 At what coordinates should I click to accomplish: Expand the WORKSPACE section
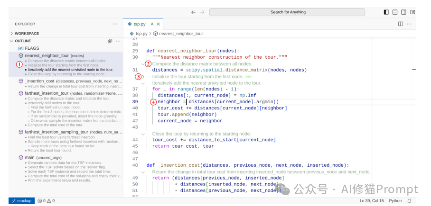pyautogui.click(x=27, y=34)
